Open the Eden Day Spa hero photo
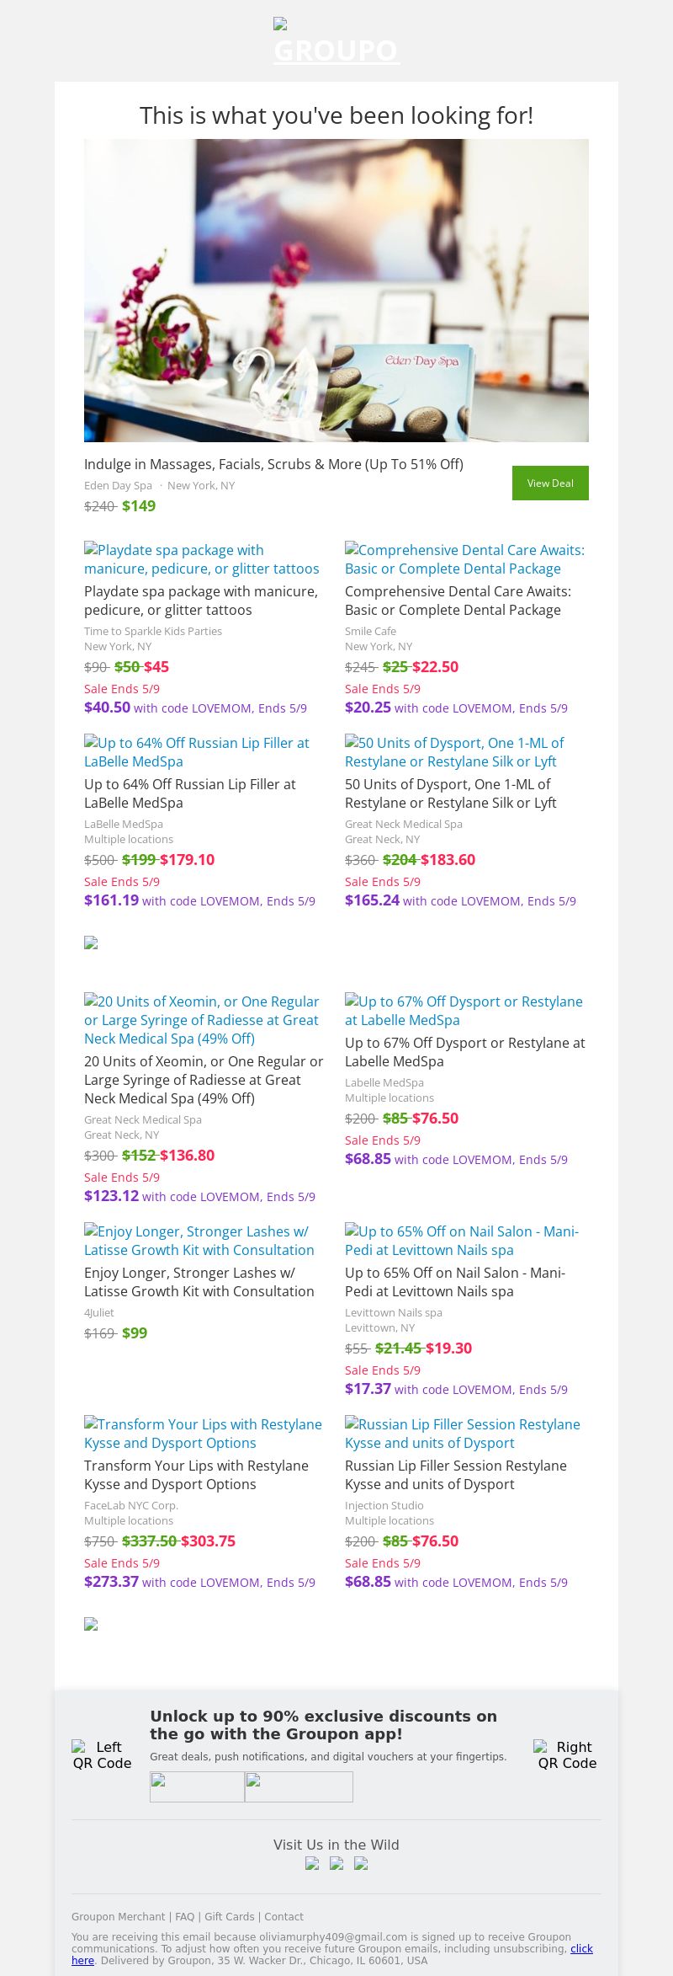 pos(336,290)
